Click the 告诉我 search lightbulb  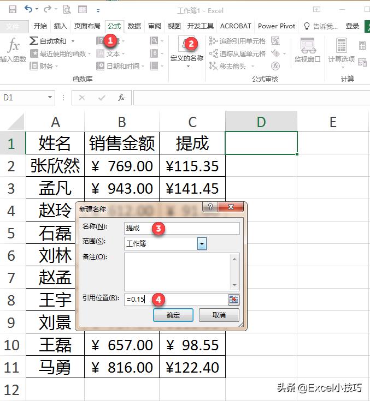tap(307, 26)
